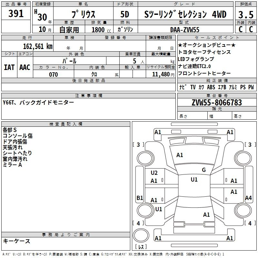Click the IAT shift type value

(9, 67)
